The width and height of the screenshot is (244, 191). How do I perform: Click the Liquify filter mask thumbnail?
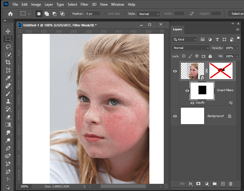click(202, 91)
